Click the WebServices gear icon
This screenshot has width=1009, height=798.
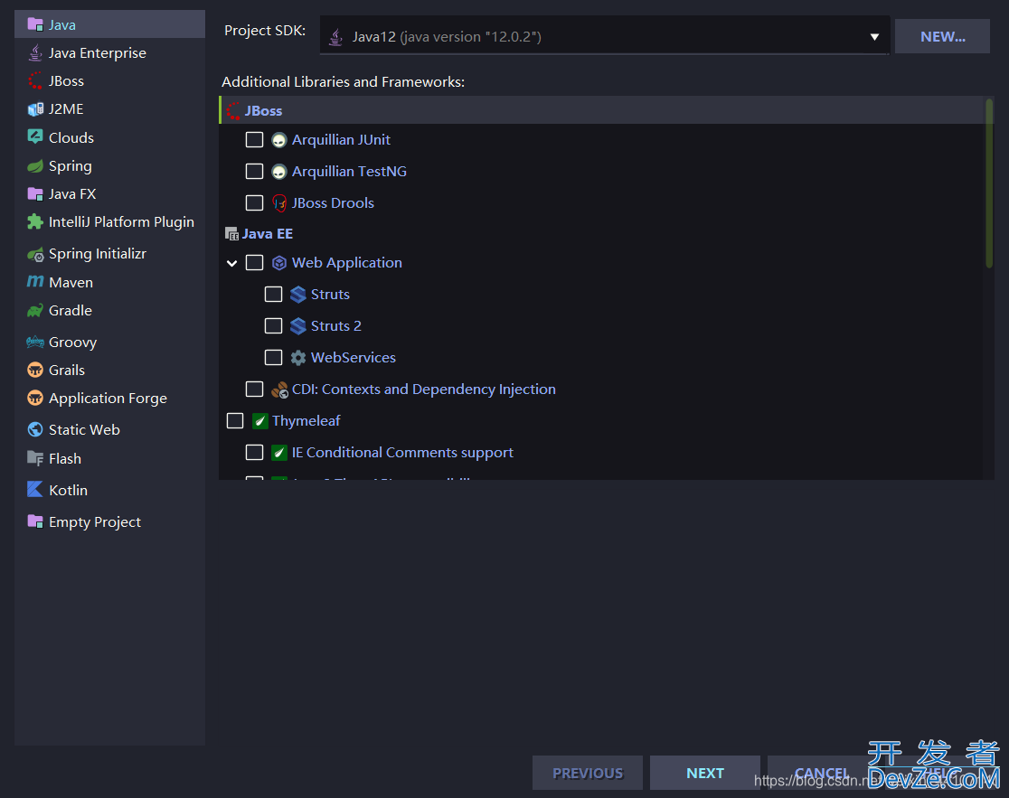(x=298, y=358)
